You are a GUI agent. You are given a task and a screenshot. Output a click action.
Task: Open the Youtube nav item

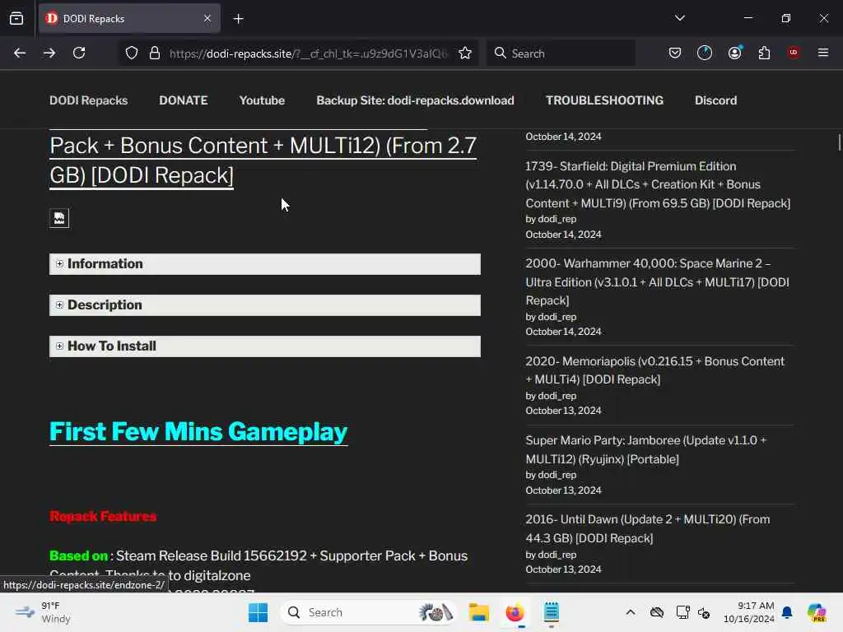tap(262, 100)
